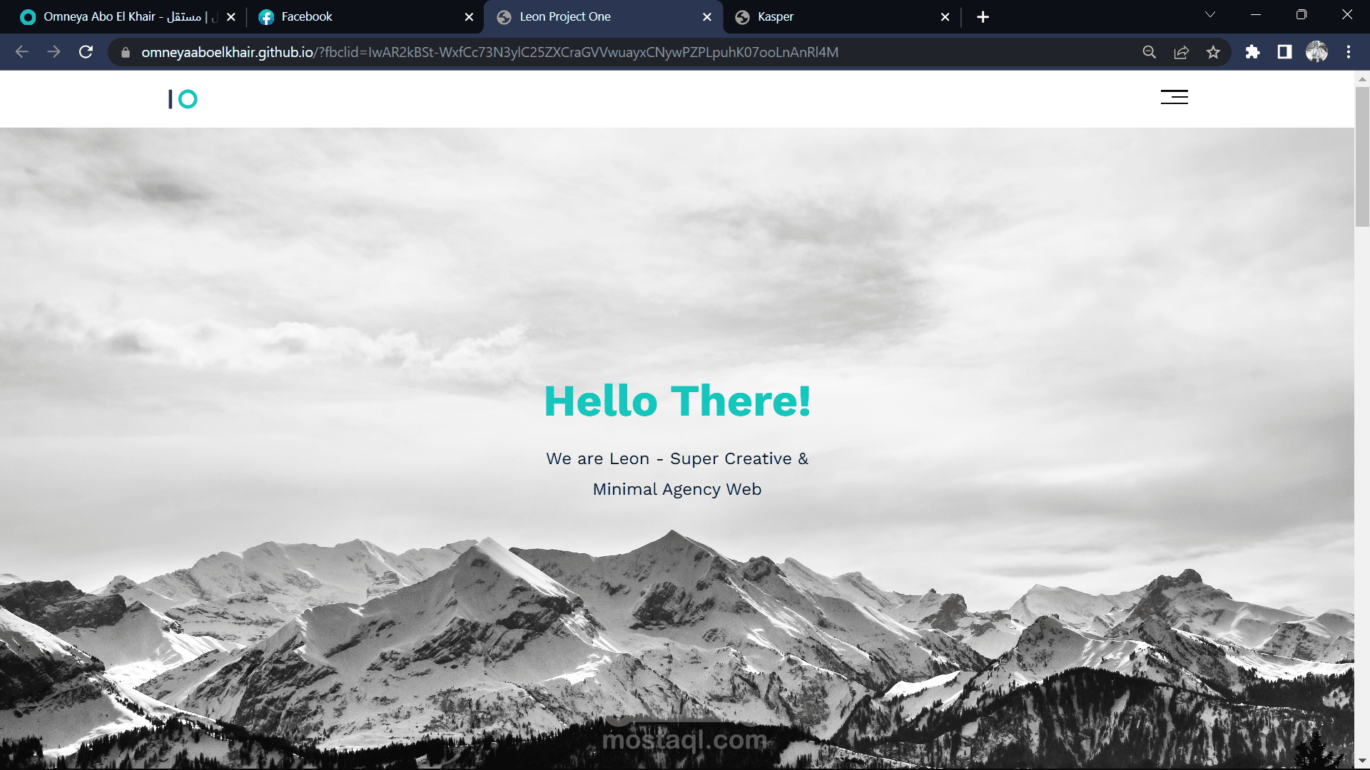Open the website hamburger navigation menu
The image size is (1370, 770).
[1173, 97]
